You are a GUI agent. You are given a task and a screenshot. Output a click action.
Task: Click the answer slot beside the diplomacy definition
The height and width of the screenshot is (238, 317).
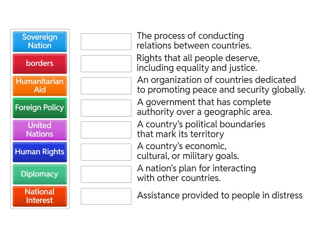coord(105,41)
